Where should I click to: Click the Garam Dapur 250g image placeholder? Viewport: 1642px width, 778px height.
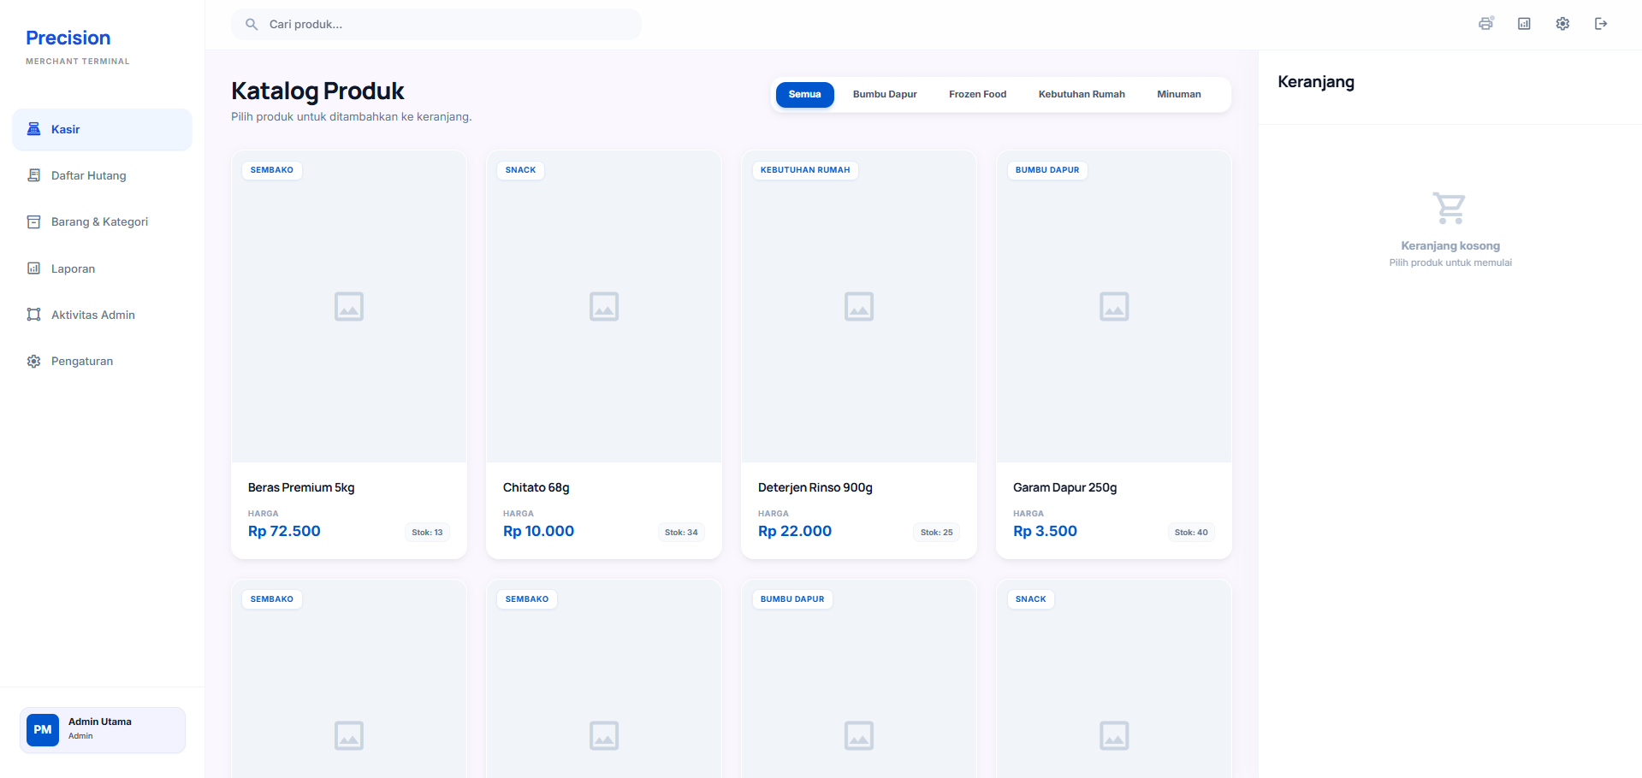coord(1114,307)
